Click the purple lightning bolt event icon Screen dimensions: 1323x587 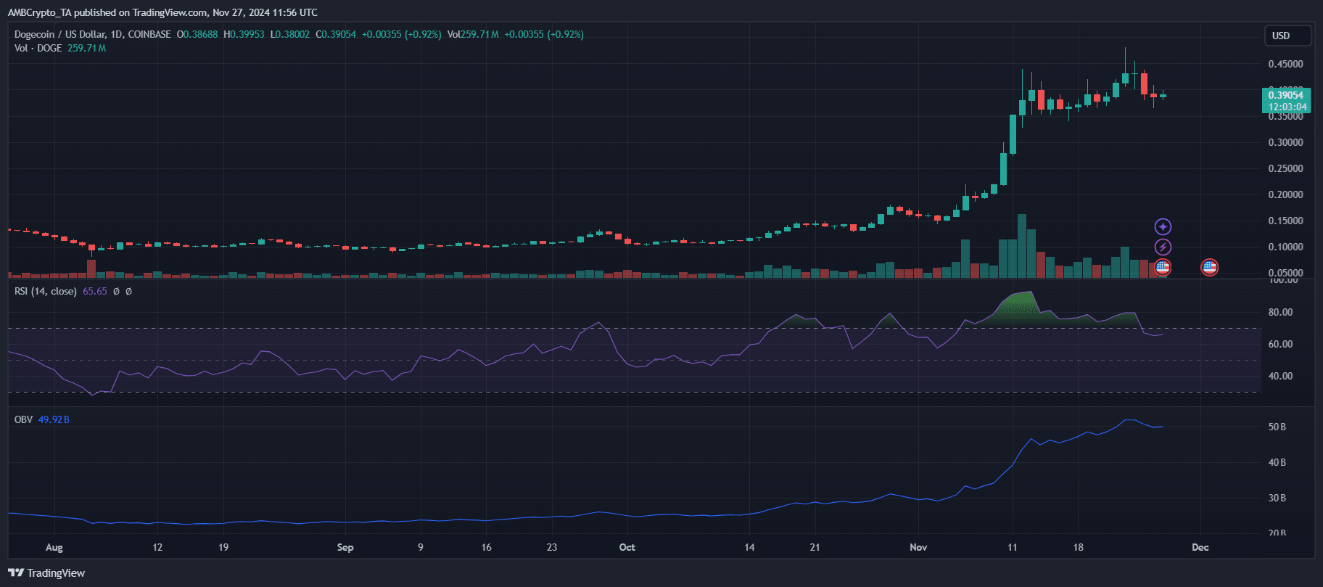tap(1163, 247)
